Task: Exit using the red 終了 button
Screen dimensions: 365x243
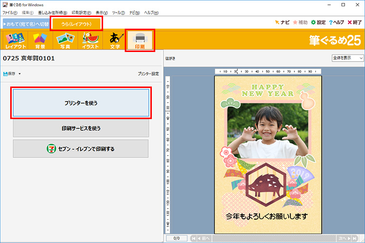Action: click(x=354, y=22)
